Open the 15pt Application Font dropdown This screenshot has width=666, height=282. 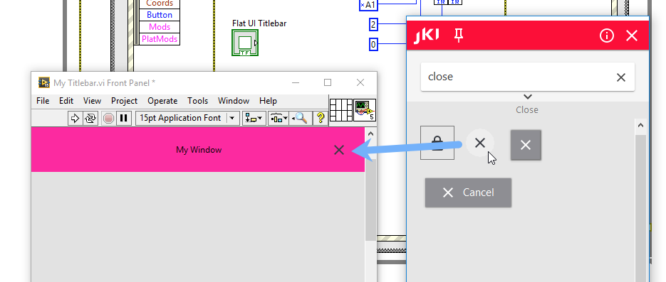coord(187,118)
